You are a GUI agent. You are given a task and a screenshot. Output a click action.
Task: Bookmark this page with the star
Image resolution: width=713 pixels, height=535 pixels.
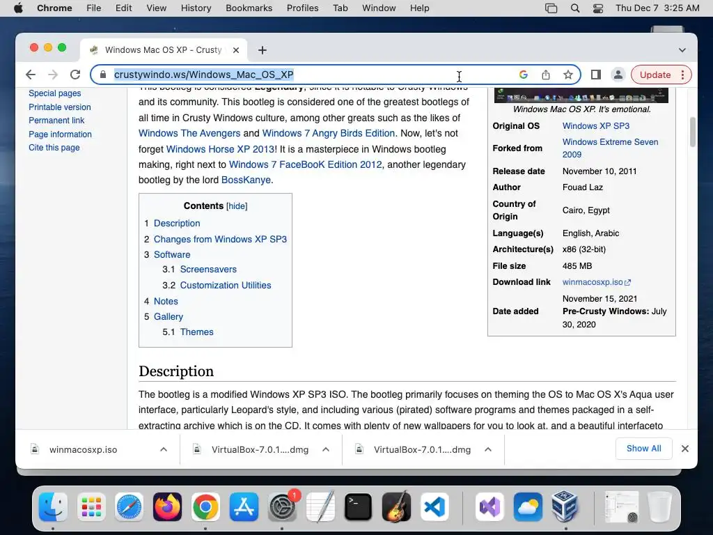pyautogui.click(x=568, y=75)
